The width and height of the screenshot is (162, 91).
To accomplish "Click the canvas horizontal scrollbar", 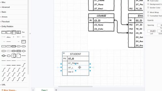I will 75,86.
